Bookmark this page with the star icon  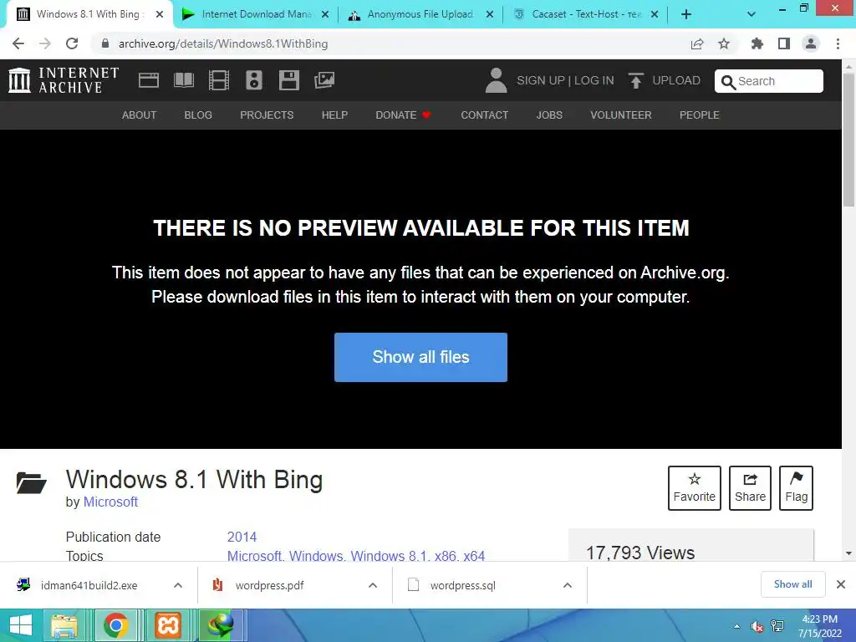tap(724, 43)
